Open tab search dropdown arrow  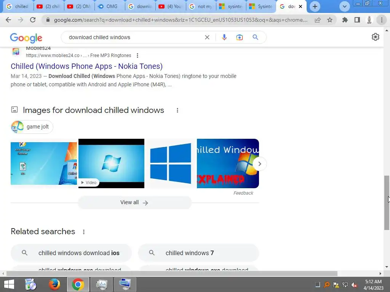344,6
